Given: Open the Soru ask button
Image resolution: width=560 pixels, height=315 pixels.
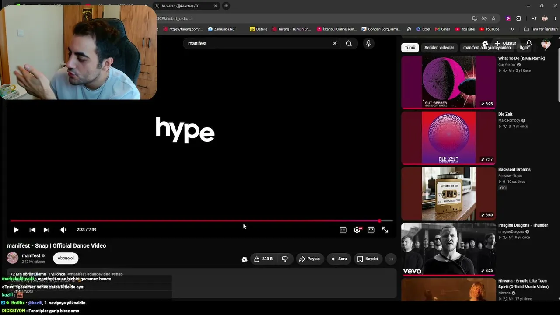Looking at the screenshot, I should [x=339, y=259].
